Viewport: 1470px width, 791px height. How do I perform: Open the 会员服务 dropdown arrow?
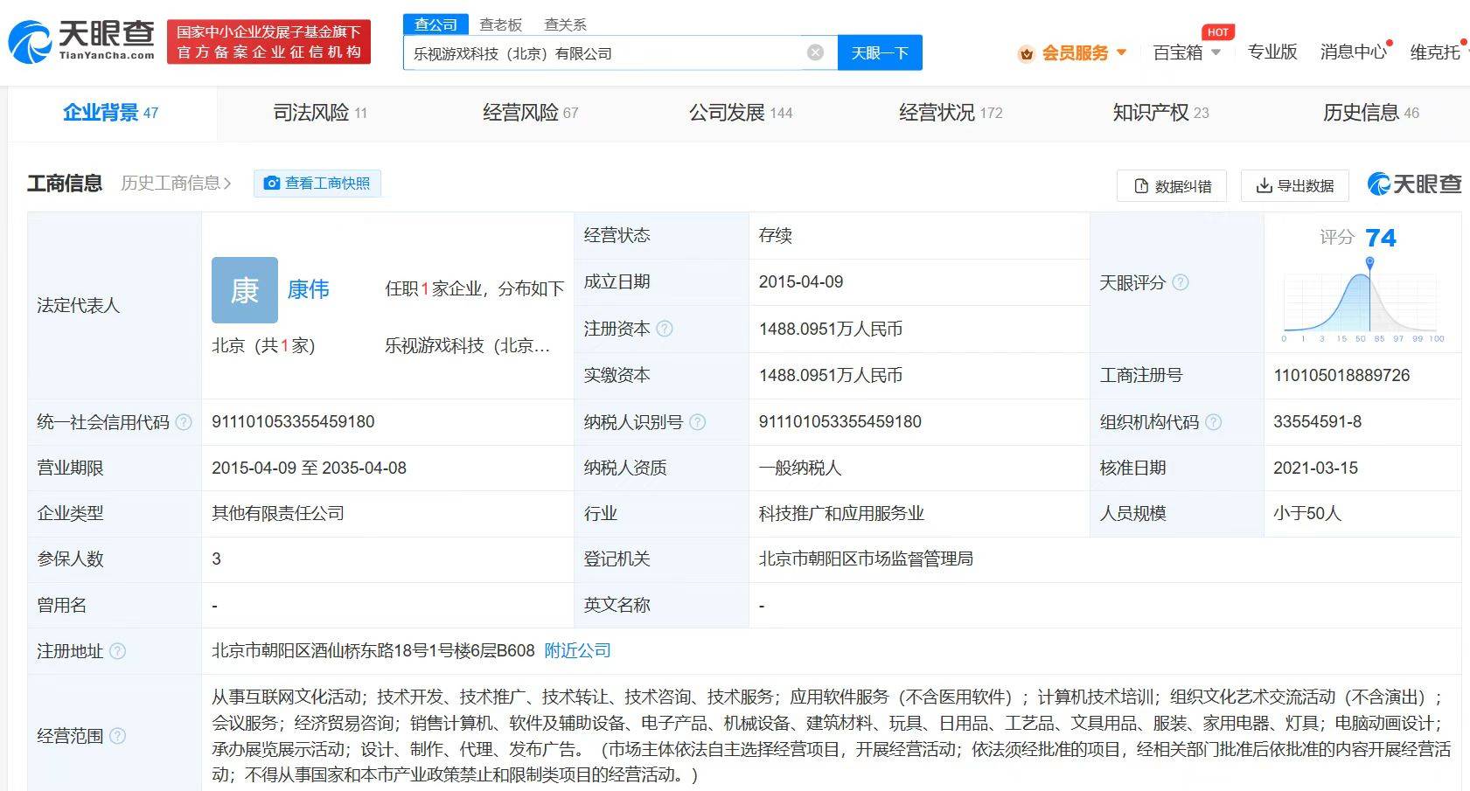click(1122, 52)
